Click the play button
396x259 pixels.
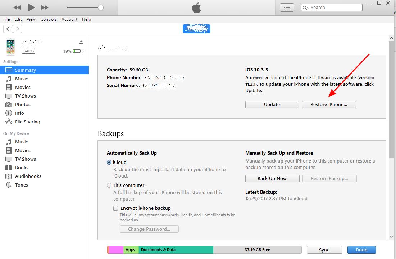(x=31, y=8)
